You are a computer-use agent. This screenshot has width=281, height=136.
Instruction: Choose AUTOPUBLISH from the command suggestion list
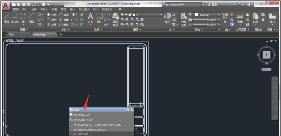pyautogui.click(x=81, y=115)
